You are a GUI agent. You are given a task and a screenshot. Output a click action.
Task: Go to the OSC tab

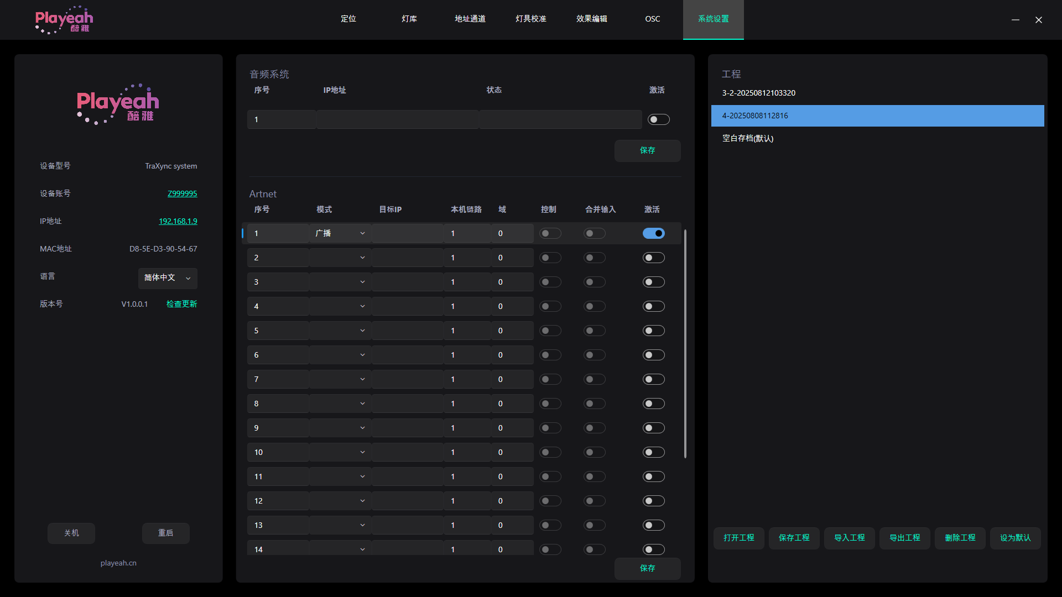point(653,19)
